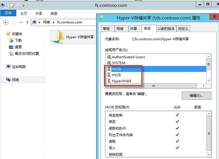This screenshot has height=159, width=219.
Task: Click the Explorer window system icon in title bar
Action: (3, 5)
